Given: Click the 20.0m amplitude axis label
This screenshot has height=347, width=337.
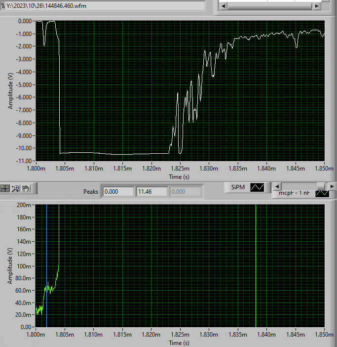Looking at the screenshot, I should click(23, 315).
